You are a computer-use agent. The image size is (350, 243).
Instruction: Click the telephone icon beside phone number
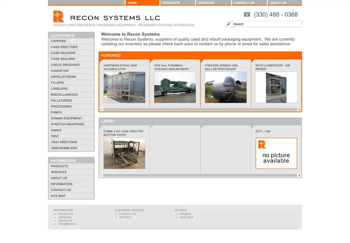tap(247, 14)
